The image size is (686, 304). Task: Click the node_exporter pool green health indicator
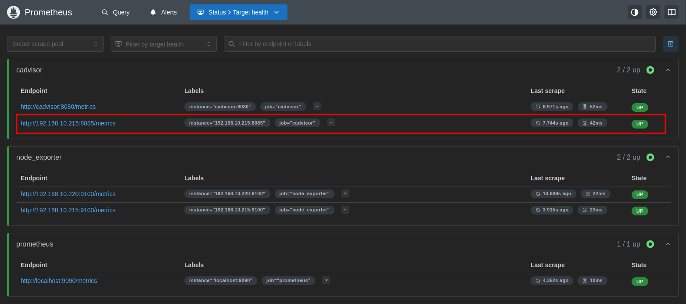click(650, 157)
